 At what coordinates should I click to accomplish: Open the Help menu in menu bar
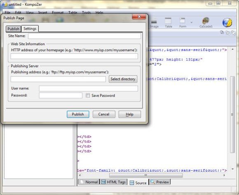(x=99, y=12)
